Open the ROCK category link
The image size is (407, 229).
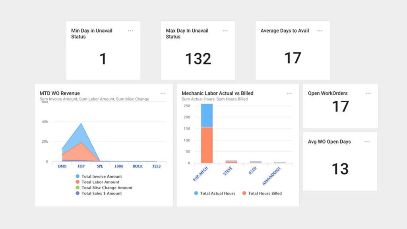[138, 166]
